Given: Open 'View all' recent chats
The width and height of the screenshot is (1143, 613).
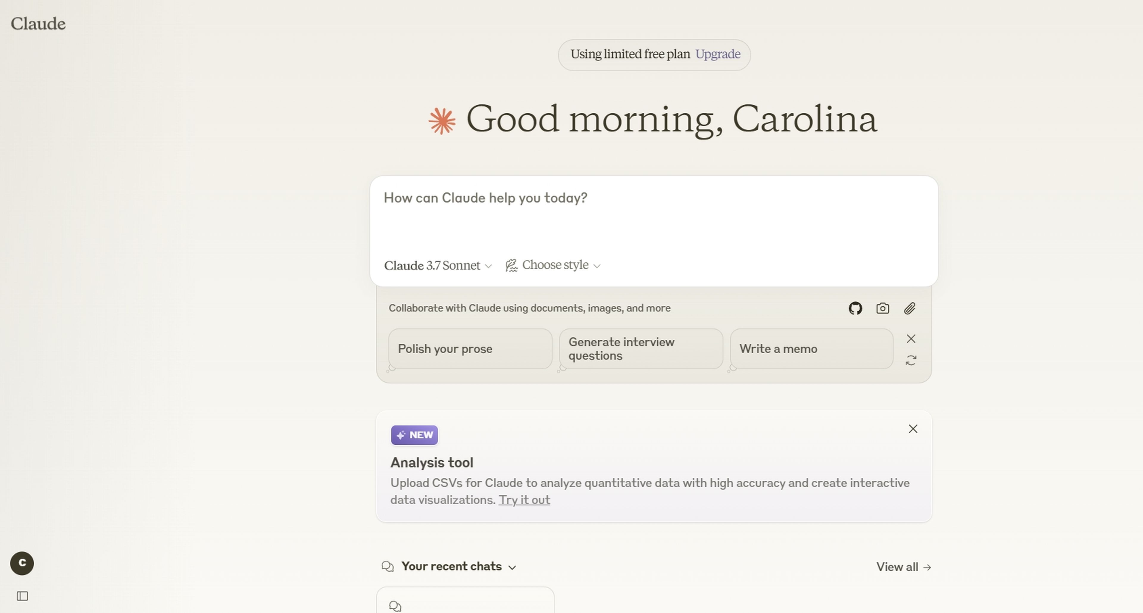Looking at the screenshot, I should click(903, 567).
